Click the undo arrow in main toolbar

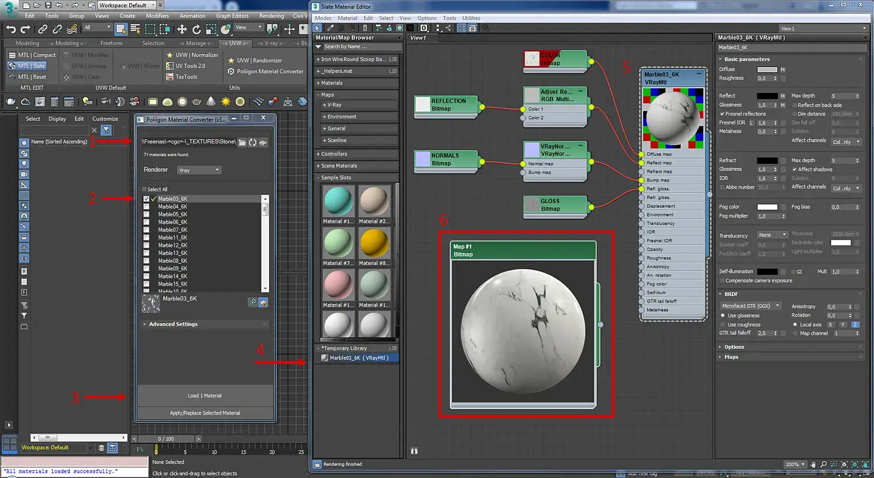click(x=11, y=29)
